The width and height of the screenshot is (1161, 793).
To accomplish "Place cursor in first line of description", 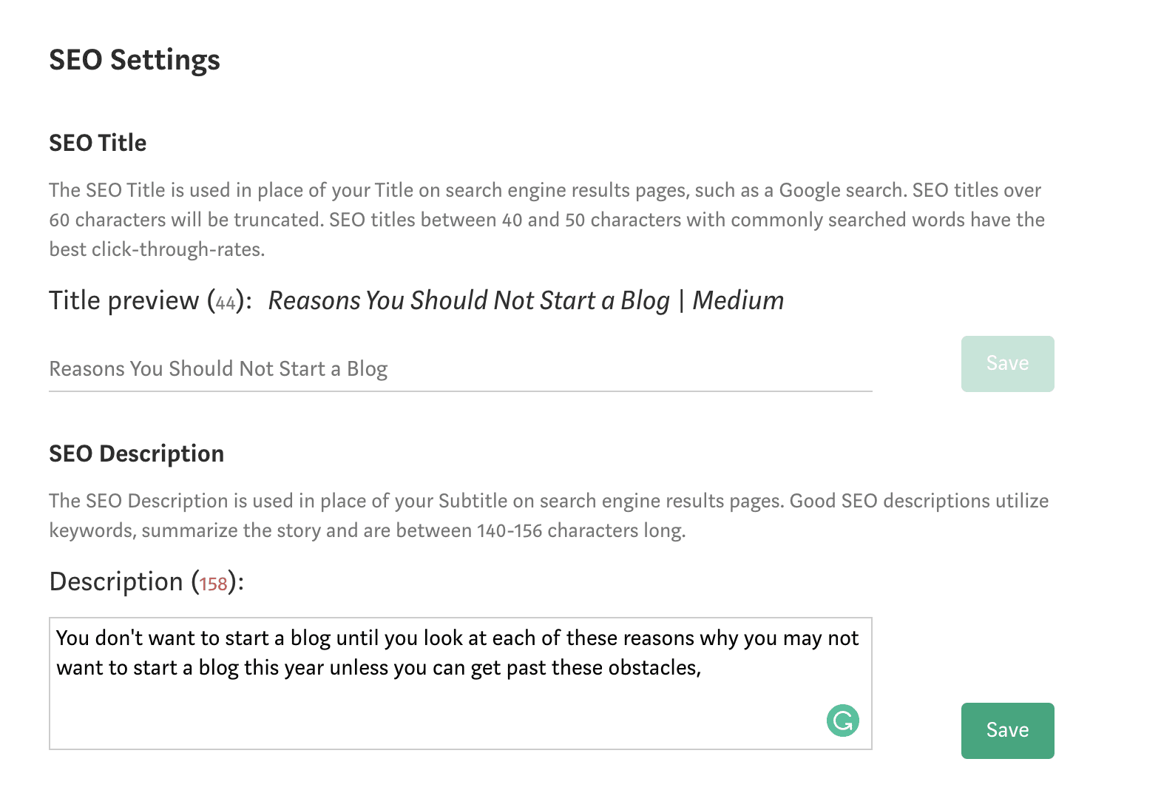I will (x=457, y=638).
